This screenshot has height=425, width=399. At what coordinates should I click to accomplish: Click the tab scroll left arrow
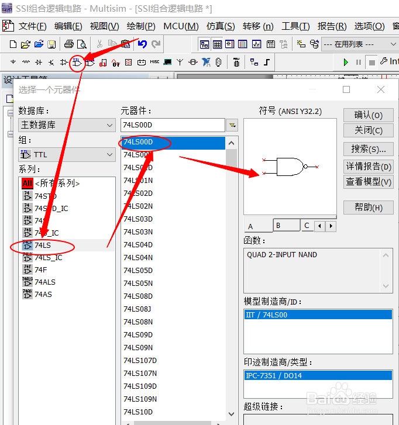(x=320, y=226)
